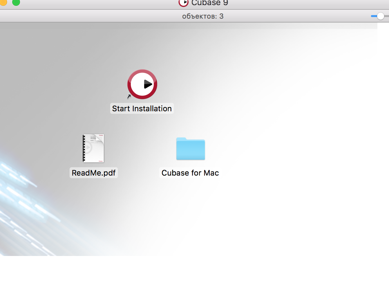389x301 pixels.
Task: Click the 'Cubase for Mac' folder name
Action: click(x=190, y=173)
